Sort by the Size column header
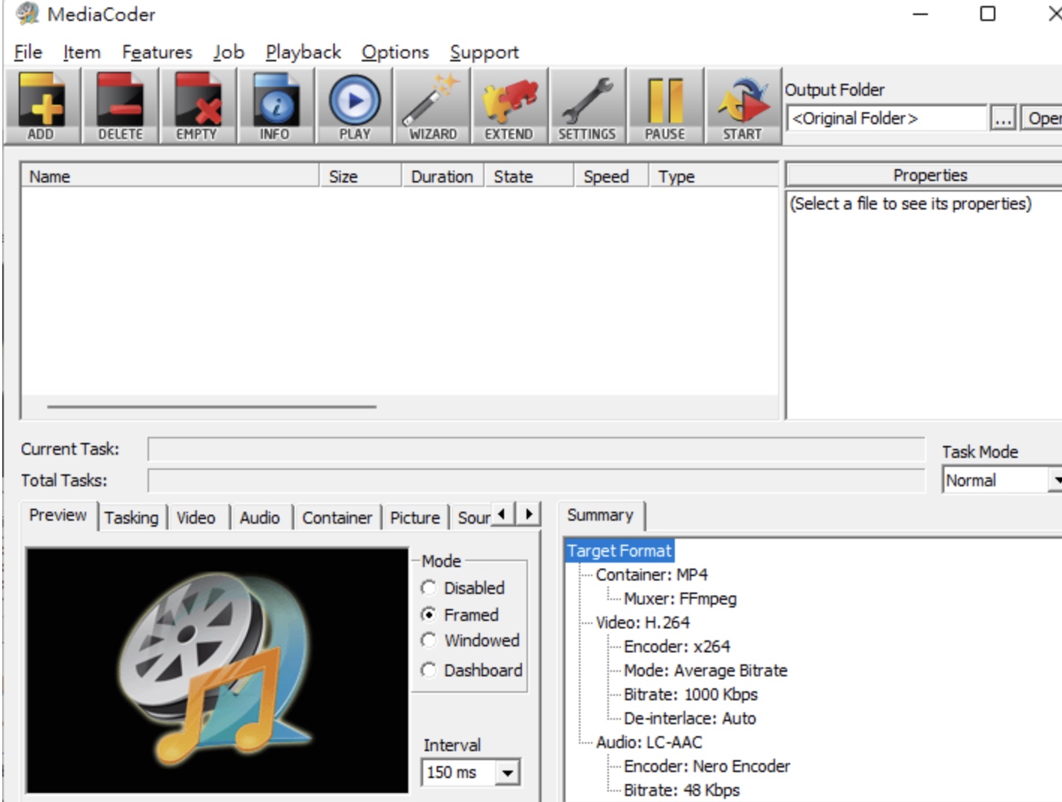 tap(360, 177)
